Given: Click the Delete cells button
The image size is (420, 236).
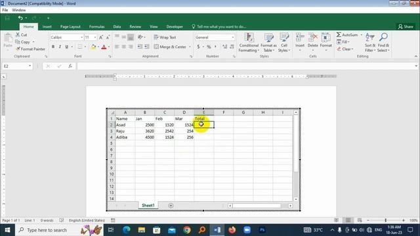Looking at the screenshot, I should point(312,42).
